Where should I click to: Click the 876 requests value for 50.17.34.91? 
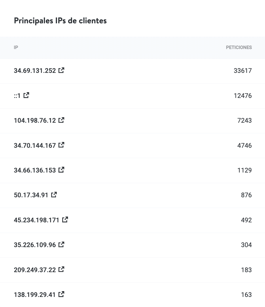(x=246, y=195)
